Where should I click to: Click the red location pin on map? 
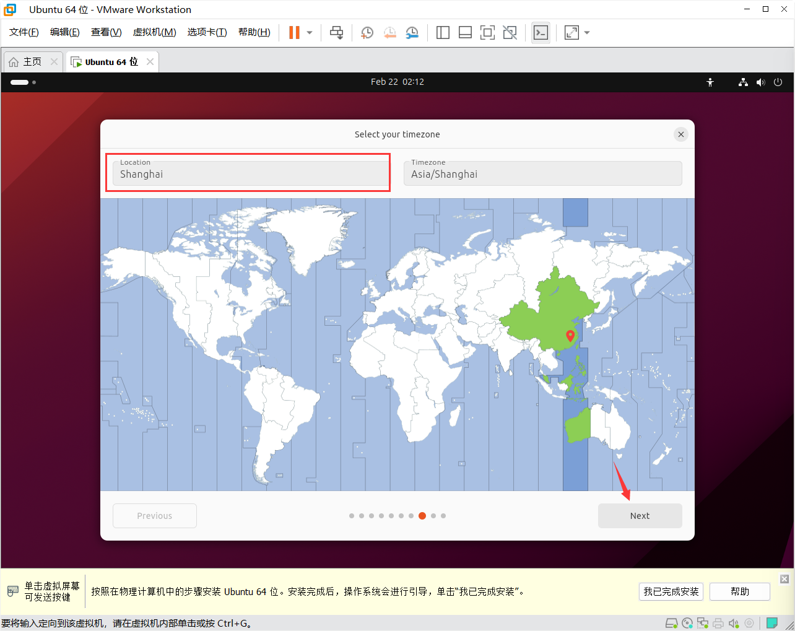tap(570, 336)
